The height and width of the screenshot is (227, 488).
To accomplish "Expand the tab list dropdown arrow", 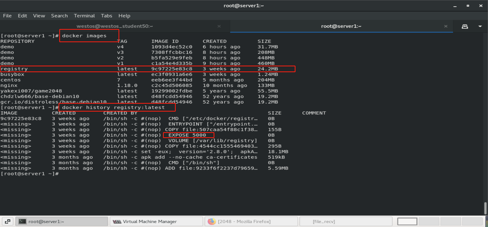I will point(480,26).
